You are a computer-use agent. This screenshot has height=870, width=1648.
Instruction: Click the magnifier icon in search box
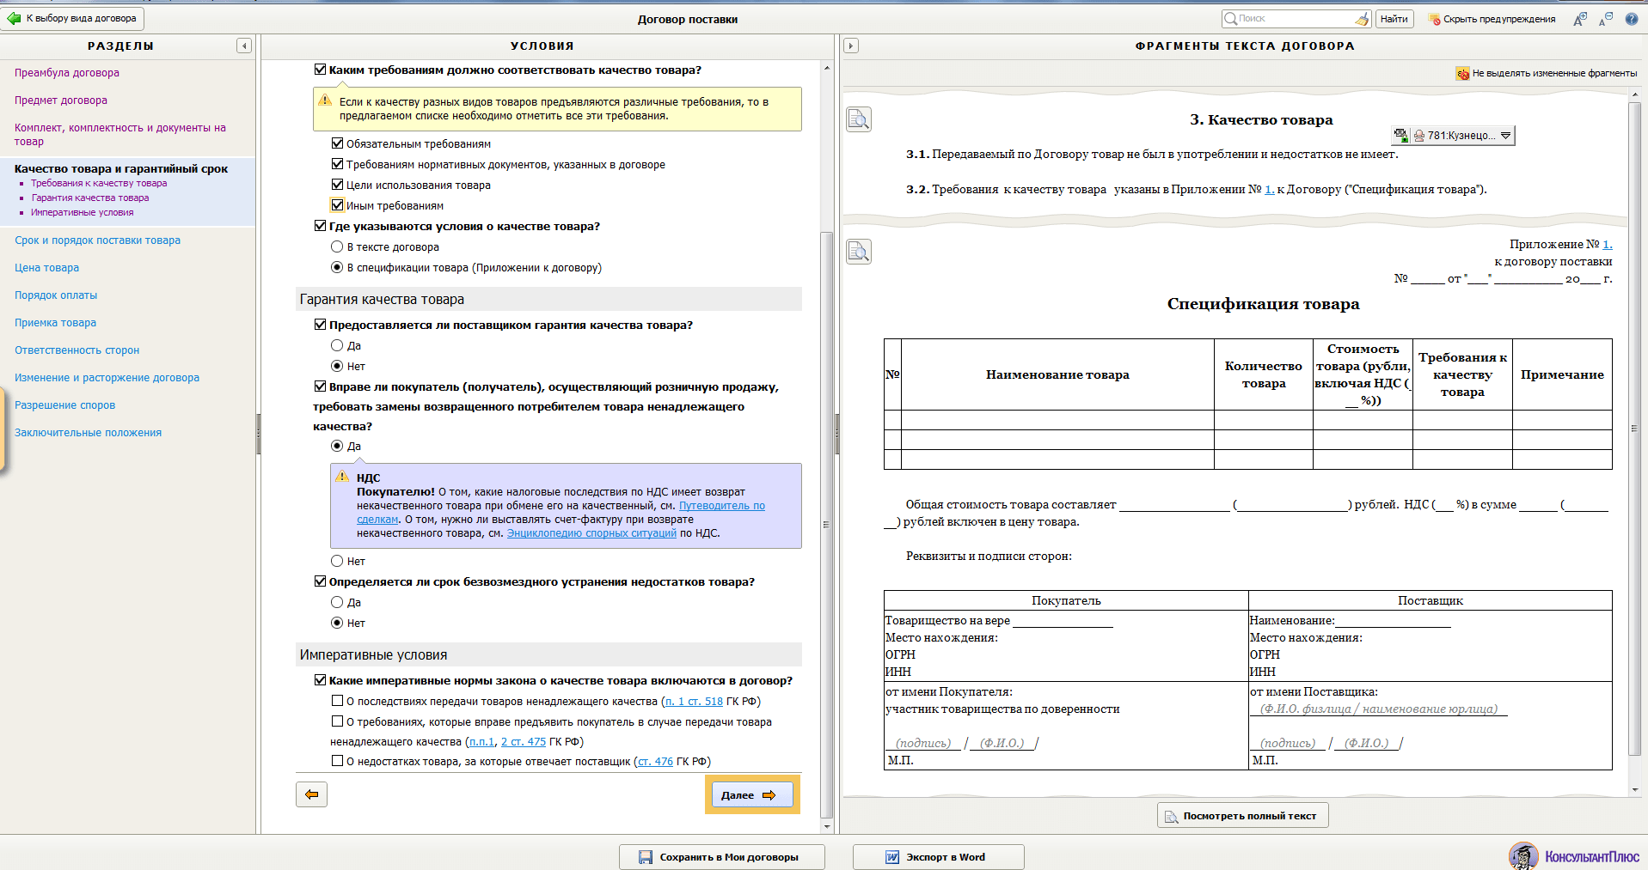[1231, 18]
